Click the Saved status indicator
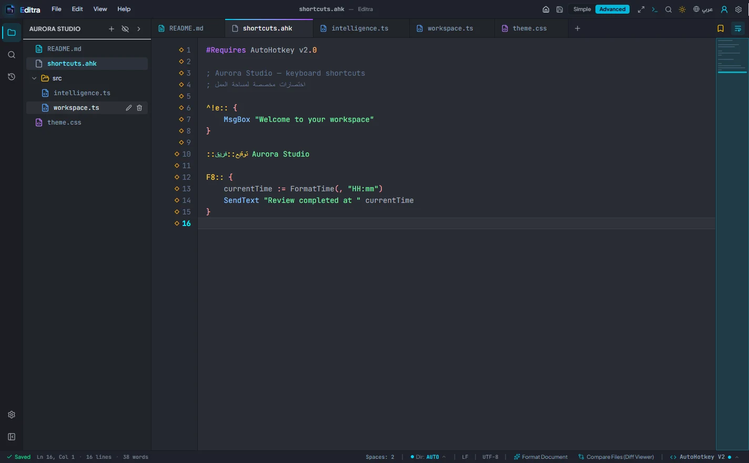This screenshot has width=749, height=463. point(19,457)
